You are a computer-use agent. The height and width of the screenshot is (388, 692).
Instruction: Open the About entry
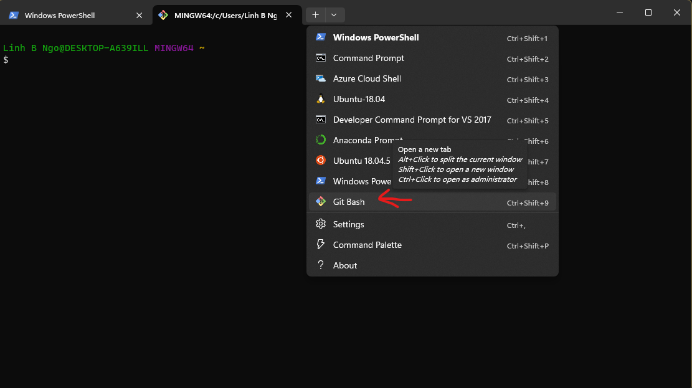point(346,265)
